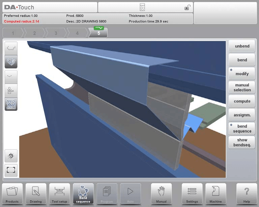The image size is (259, 207).
Task: Open the Settings mode
Action: (x=192, y=194)
